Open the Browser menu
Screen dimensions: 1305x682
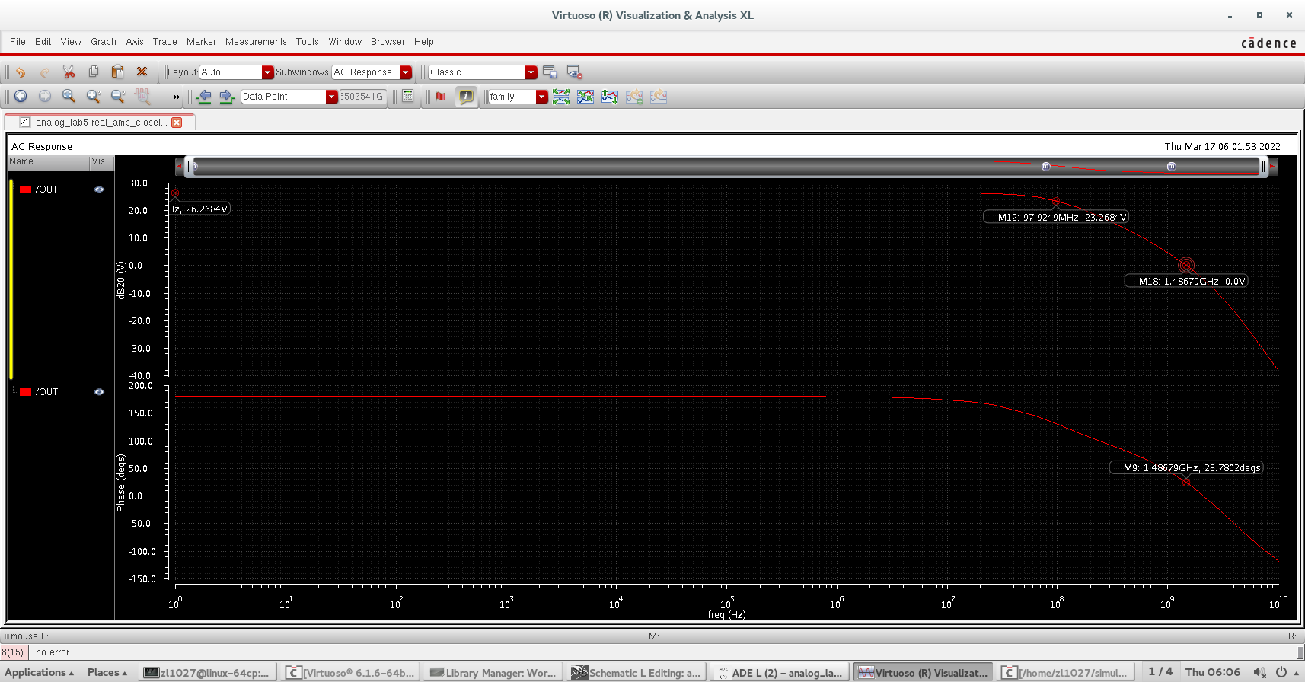click(388, 42)
